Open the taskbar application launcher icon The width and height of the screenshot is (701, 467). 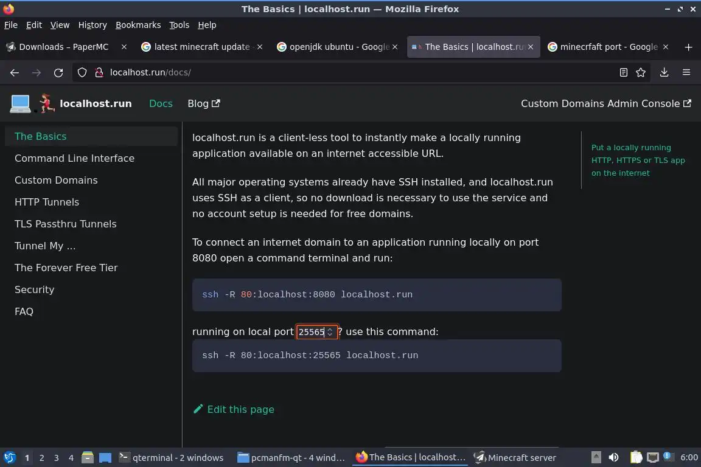tap(9, 457)
